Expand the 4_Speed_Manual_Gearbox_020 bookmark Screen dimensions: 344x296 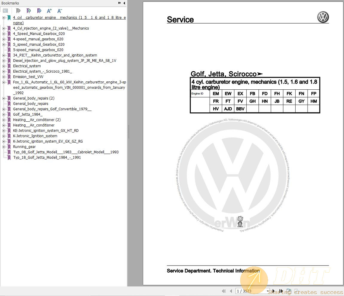pyautogui.click(x=4, y=34)
